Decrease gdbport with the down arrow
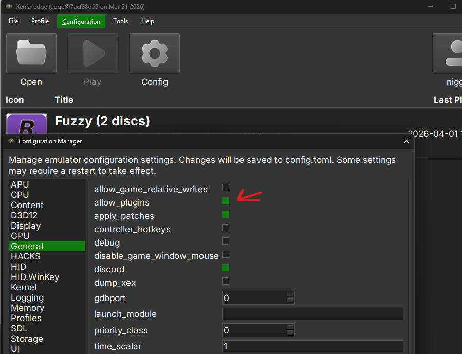 point(290,301)
